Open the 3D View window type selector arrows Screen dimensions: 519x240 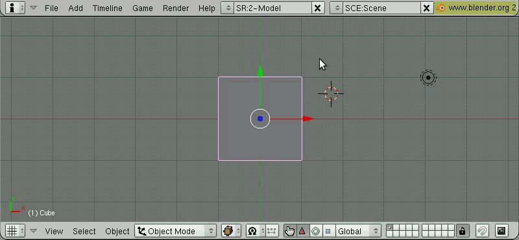point(22,231)
